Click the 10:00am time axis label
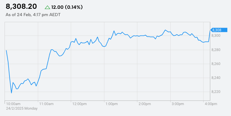Viewport: 231px width, 116px height. (x=13, y=104)
